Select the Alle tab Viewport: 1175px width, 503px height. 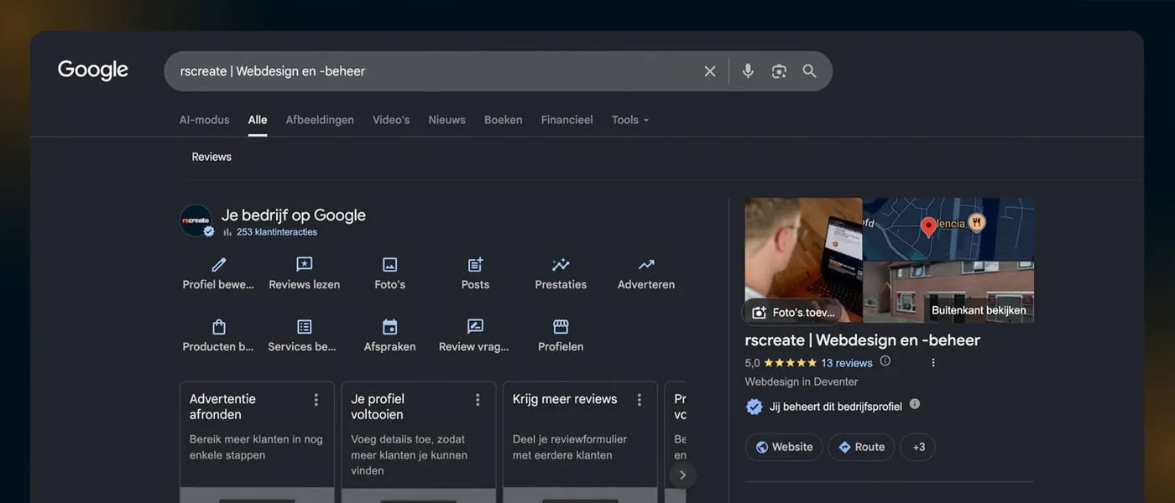tap(258, 120)
